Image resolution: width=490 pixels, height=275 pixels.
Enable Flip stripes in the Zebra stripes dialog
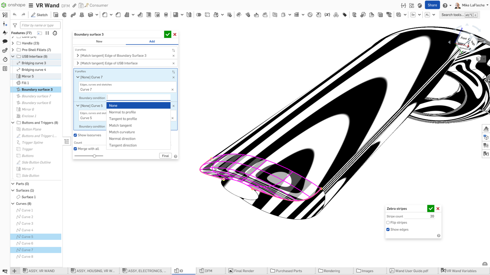coord(388,222)
